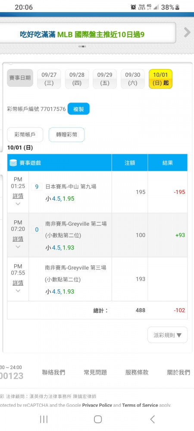The image size is (194, 431).
Task: Expand details chevron for PM 07:20 race
Action: coord(18,247)
